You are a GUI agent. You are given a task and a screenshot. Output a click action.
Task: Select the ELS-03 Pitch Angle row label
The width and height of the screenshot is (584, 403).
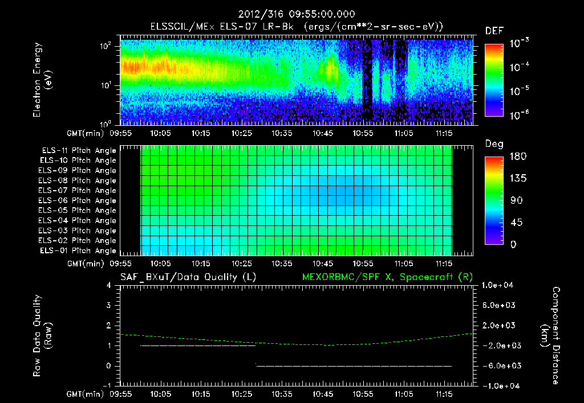click(77, 231)
